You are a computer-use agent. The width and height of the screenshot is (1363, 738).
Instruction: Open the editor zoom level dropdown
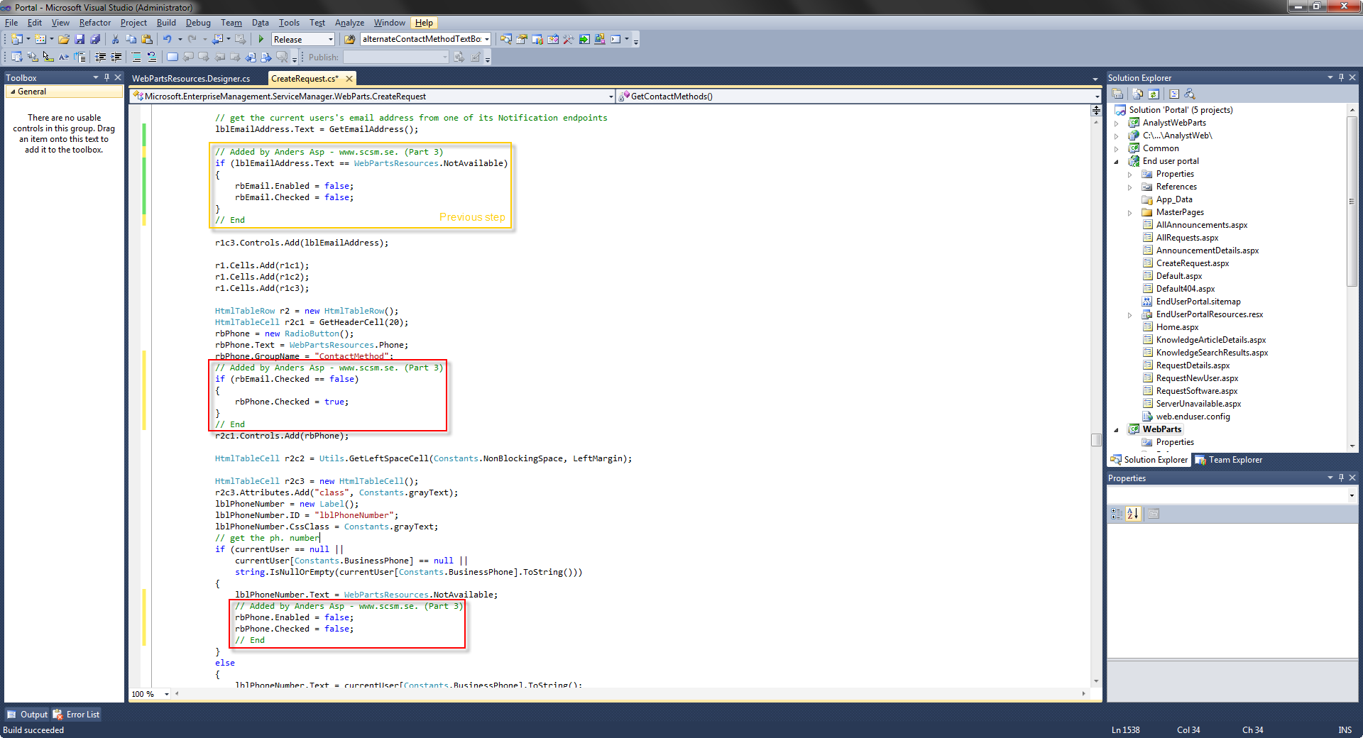coord(167,694)
